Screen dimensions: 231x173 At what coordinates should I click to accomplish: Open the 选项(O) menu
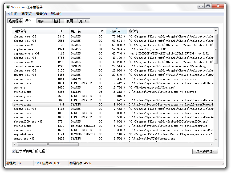(x=27, y=14)
